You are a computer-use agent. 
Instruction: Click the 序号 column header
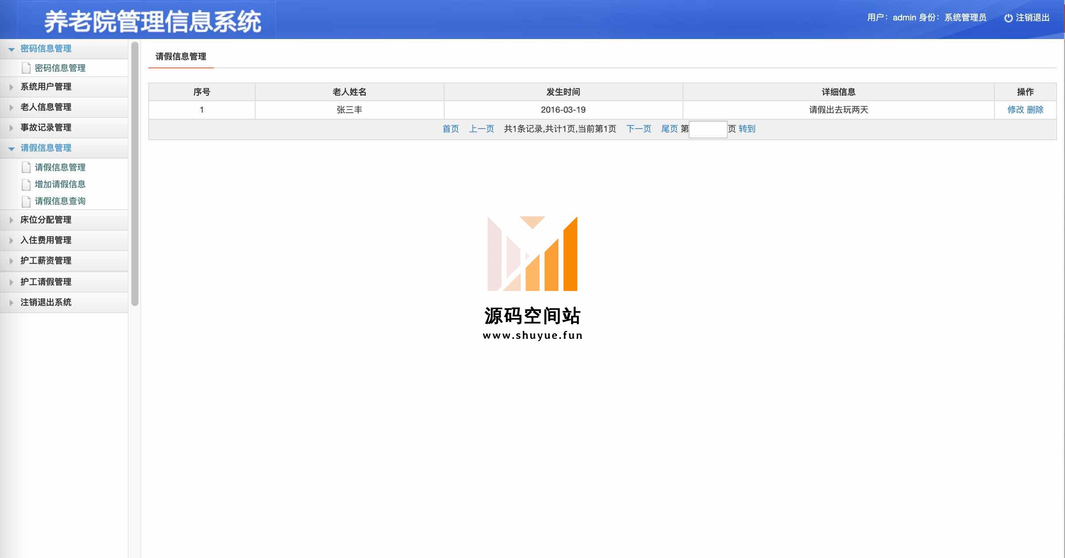202,92
